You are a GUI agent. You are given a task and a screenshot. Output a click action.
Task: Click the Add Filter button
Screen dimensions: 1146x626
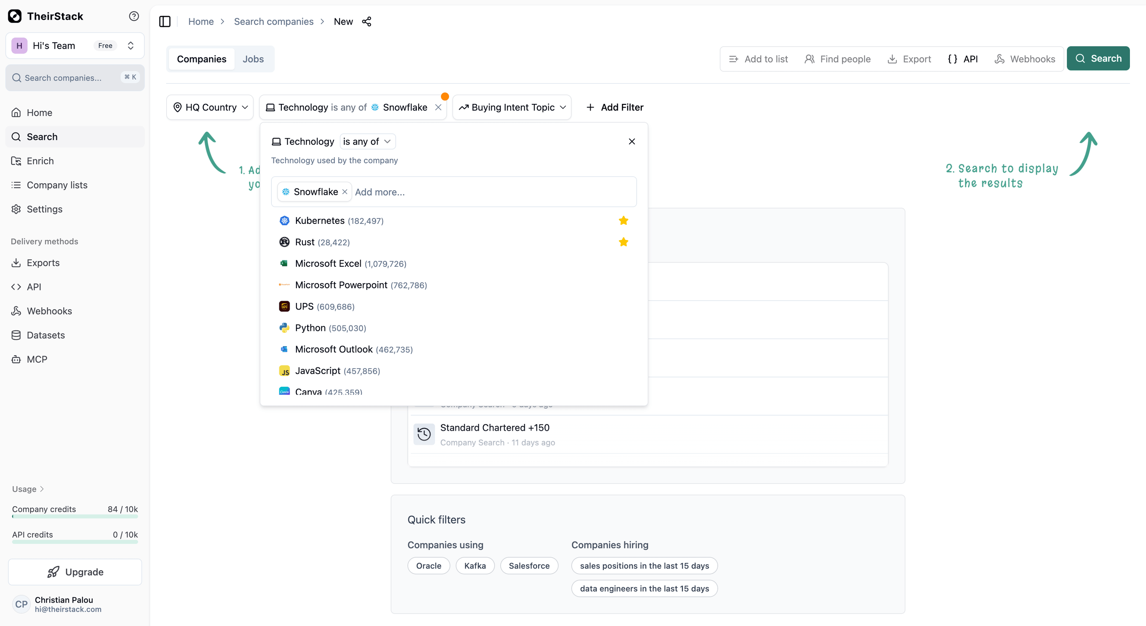coord(615,107)
